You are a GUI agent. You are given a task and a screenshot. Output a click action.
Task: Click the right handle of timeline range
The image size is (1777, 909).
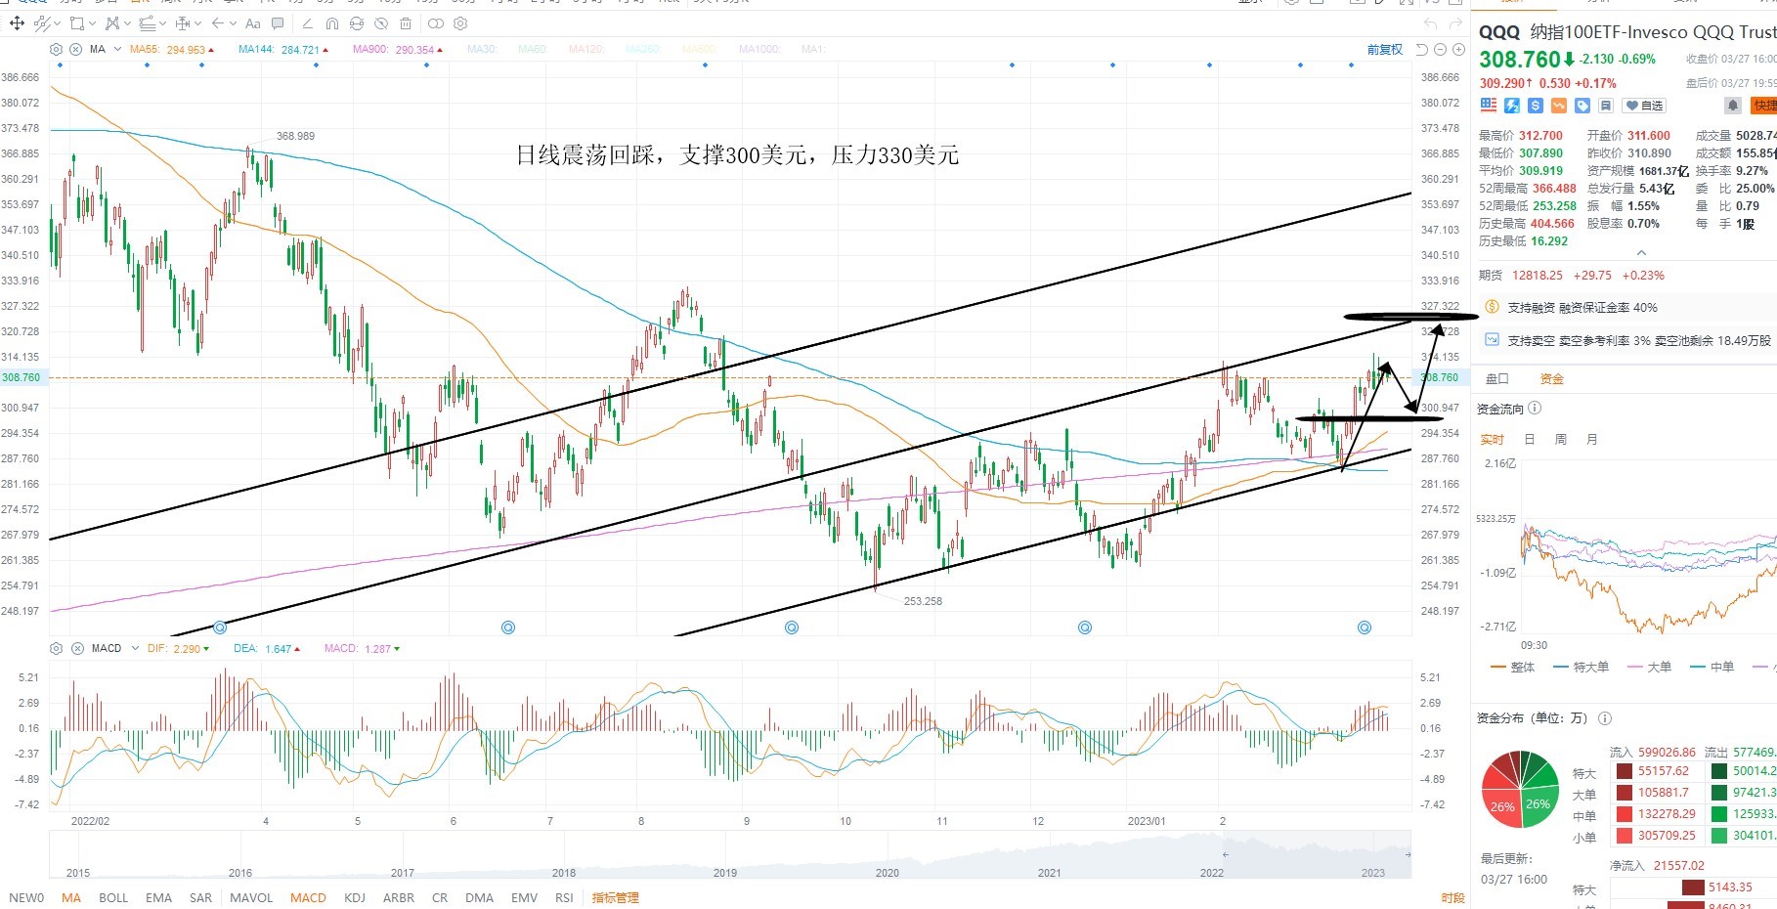click(1408, 854)
